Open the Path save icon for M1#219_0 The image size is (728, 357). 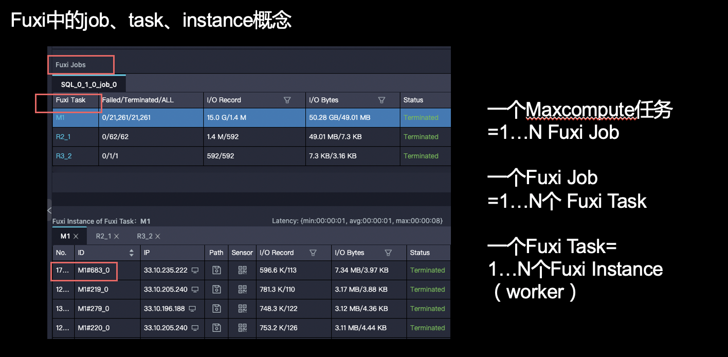tap(216, 289)
